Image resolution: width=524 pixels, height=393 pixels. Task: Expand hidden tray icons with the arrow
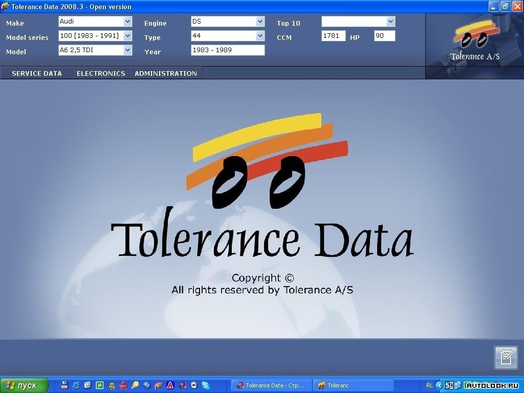click(439, 386)
